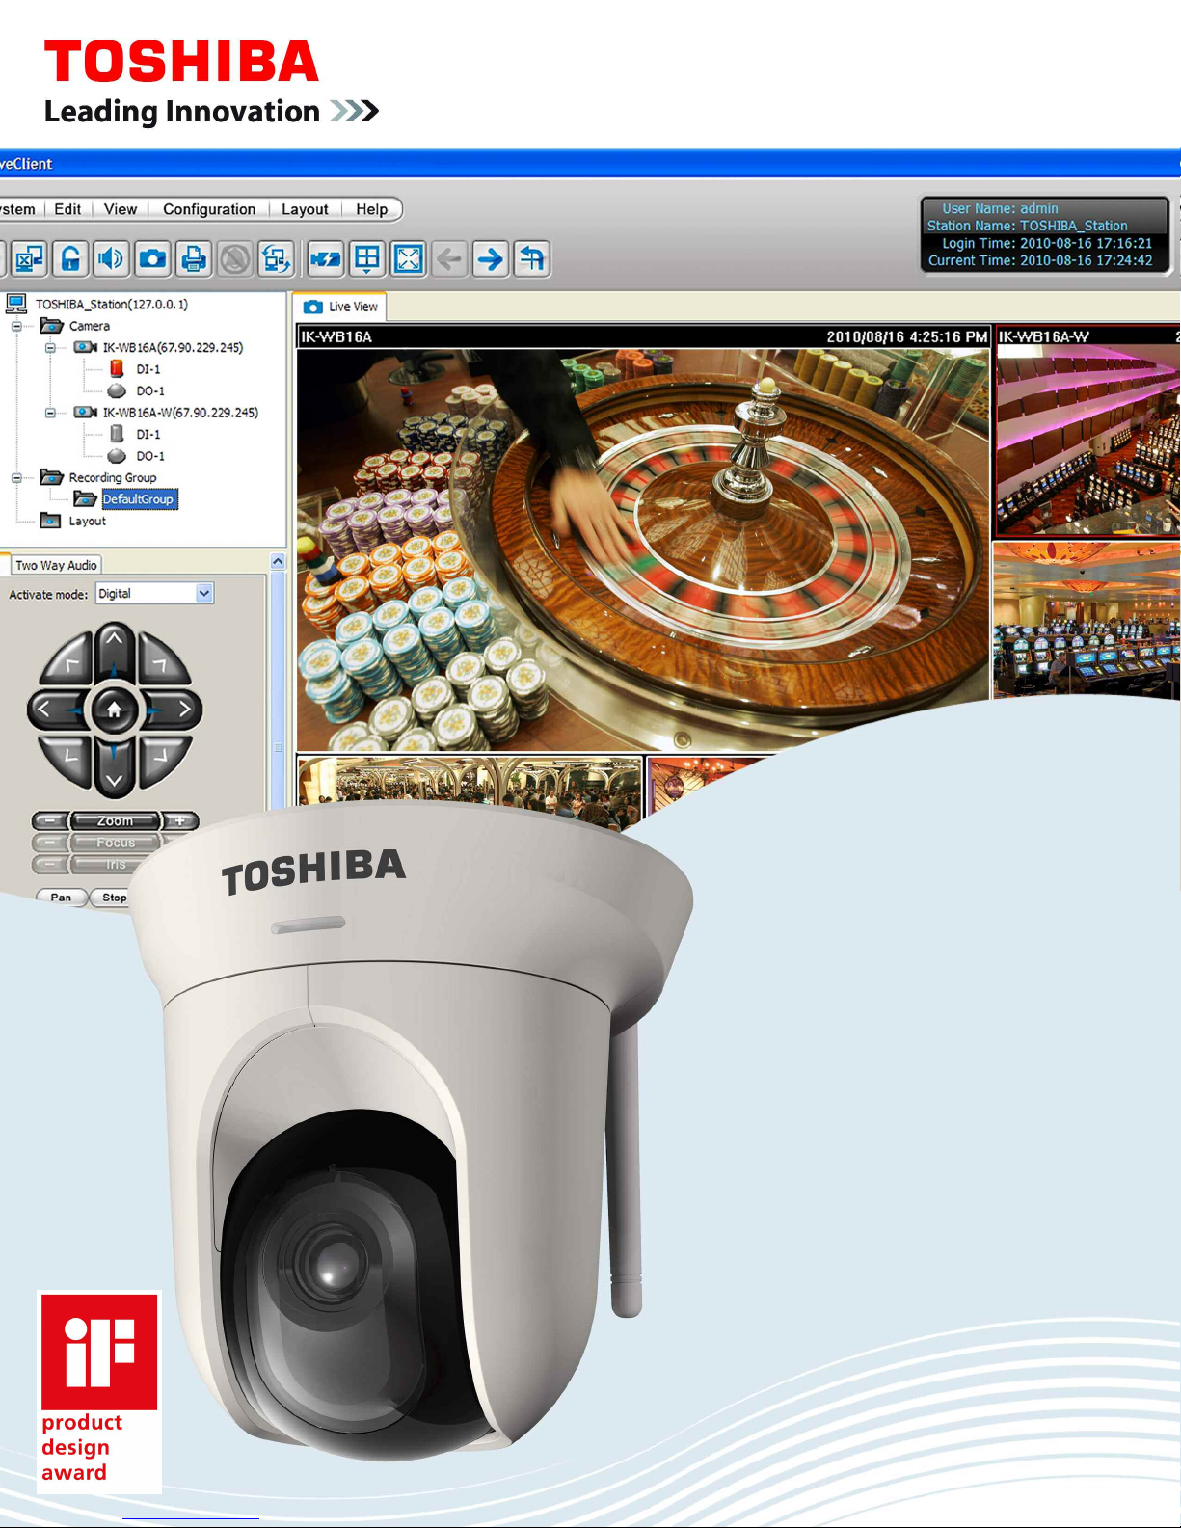This screenshot has width=1181, height=1528.
Task: Take a snapshot with the camera toolbar icon
Action: (x=152, y=258)
